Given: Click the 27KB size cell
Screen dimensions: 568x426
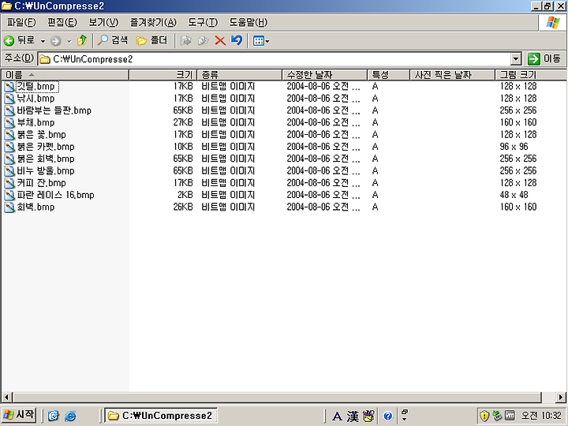Looking at the screenshot, I should click(x=183, y=122).
